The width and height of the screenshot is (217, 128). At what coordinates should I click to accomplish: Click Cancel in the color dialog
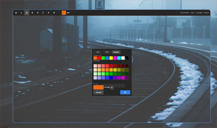98,92
